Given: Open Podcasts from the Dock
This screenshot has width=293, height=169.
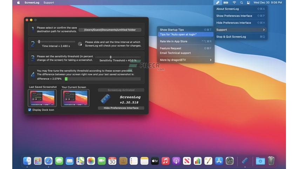Looking at the screenshot, I should click(x=176, y=161).
